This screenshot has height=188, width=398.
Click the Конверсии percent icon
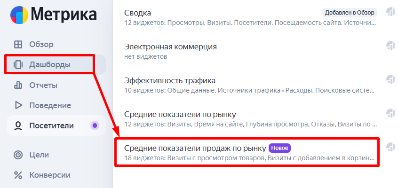tap(18, 175)
